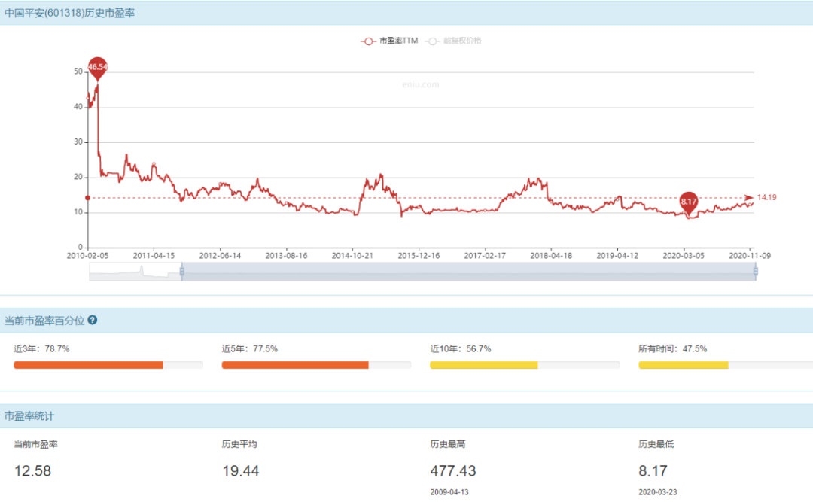Click the 46.54 peak marker pin
The image size is (813, 502).
pyautogui.click(x=97, y=68)
